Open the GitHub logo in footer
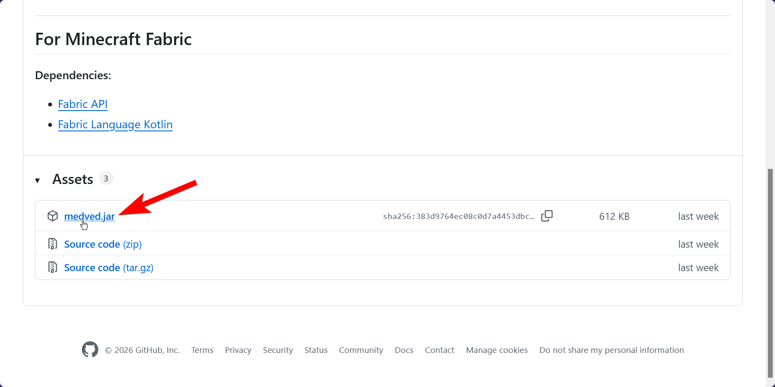This screenshot has height=387, width=775. (x=90, y=349)
